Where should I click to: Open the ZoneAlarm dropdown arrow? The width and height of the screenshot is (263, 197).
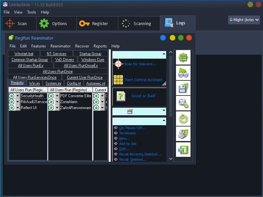(x=57, y=102)
